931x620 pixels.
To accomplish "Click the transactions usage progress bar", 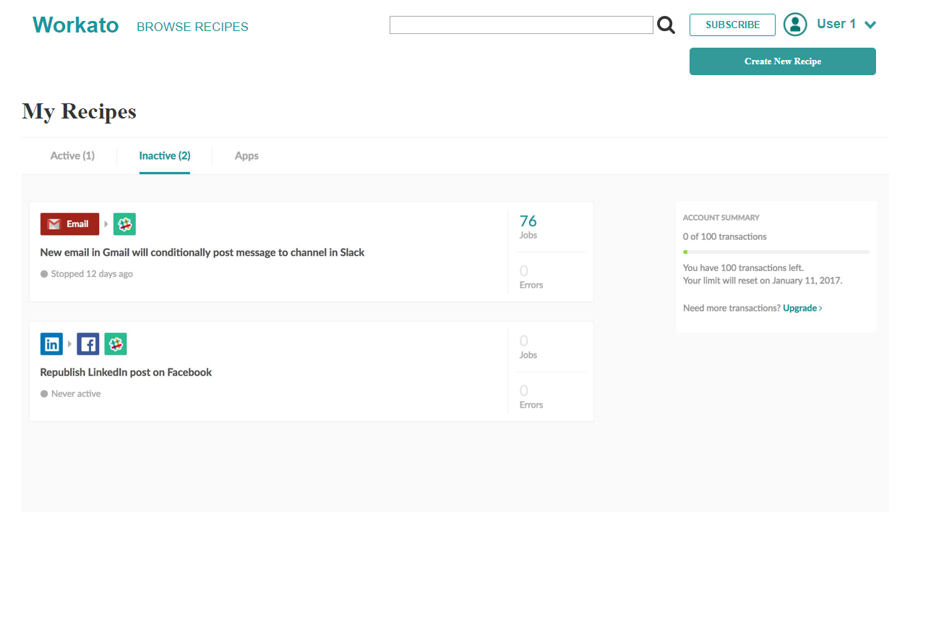I will point(776,252).
